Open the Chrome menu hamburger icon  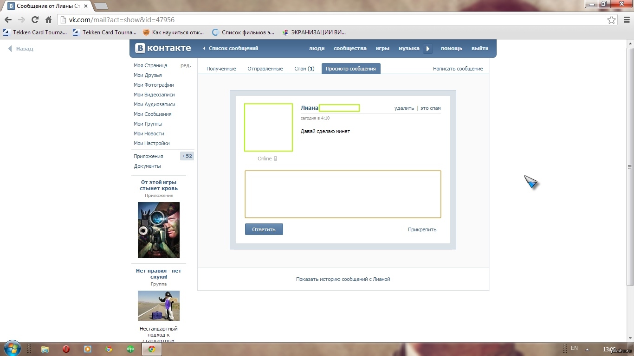point(625,20)
